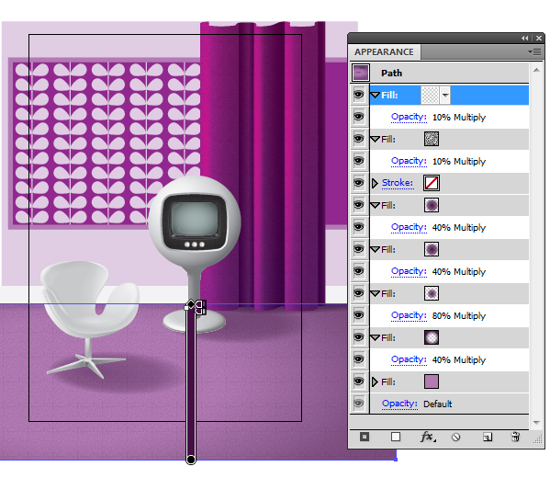Hide the solid purple Fill at the bottom
The height and width of the screenshot is (478, 550).
[x=358, y=381]
